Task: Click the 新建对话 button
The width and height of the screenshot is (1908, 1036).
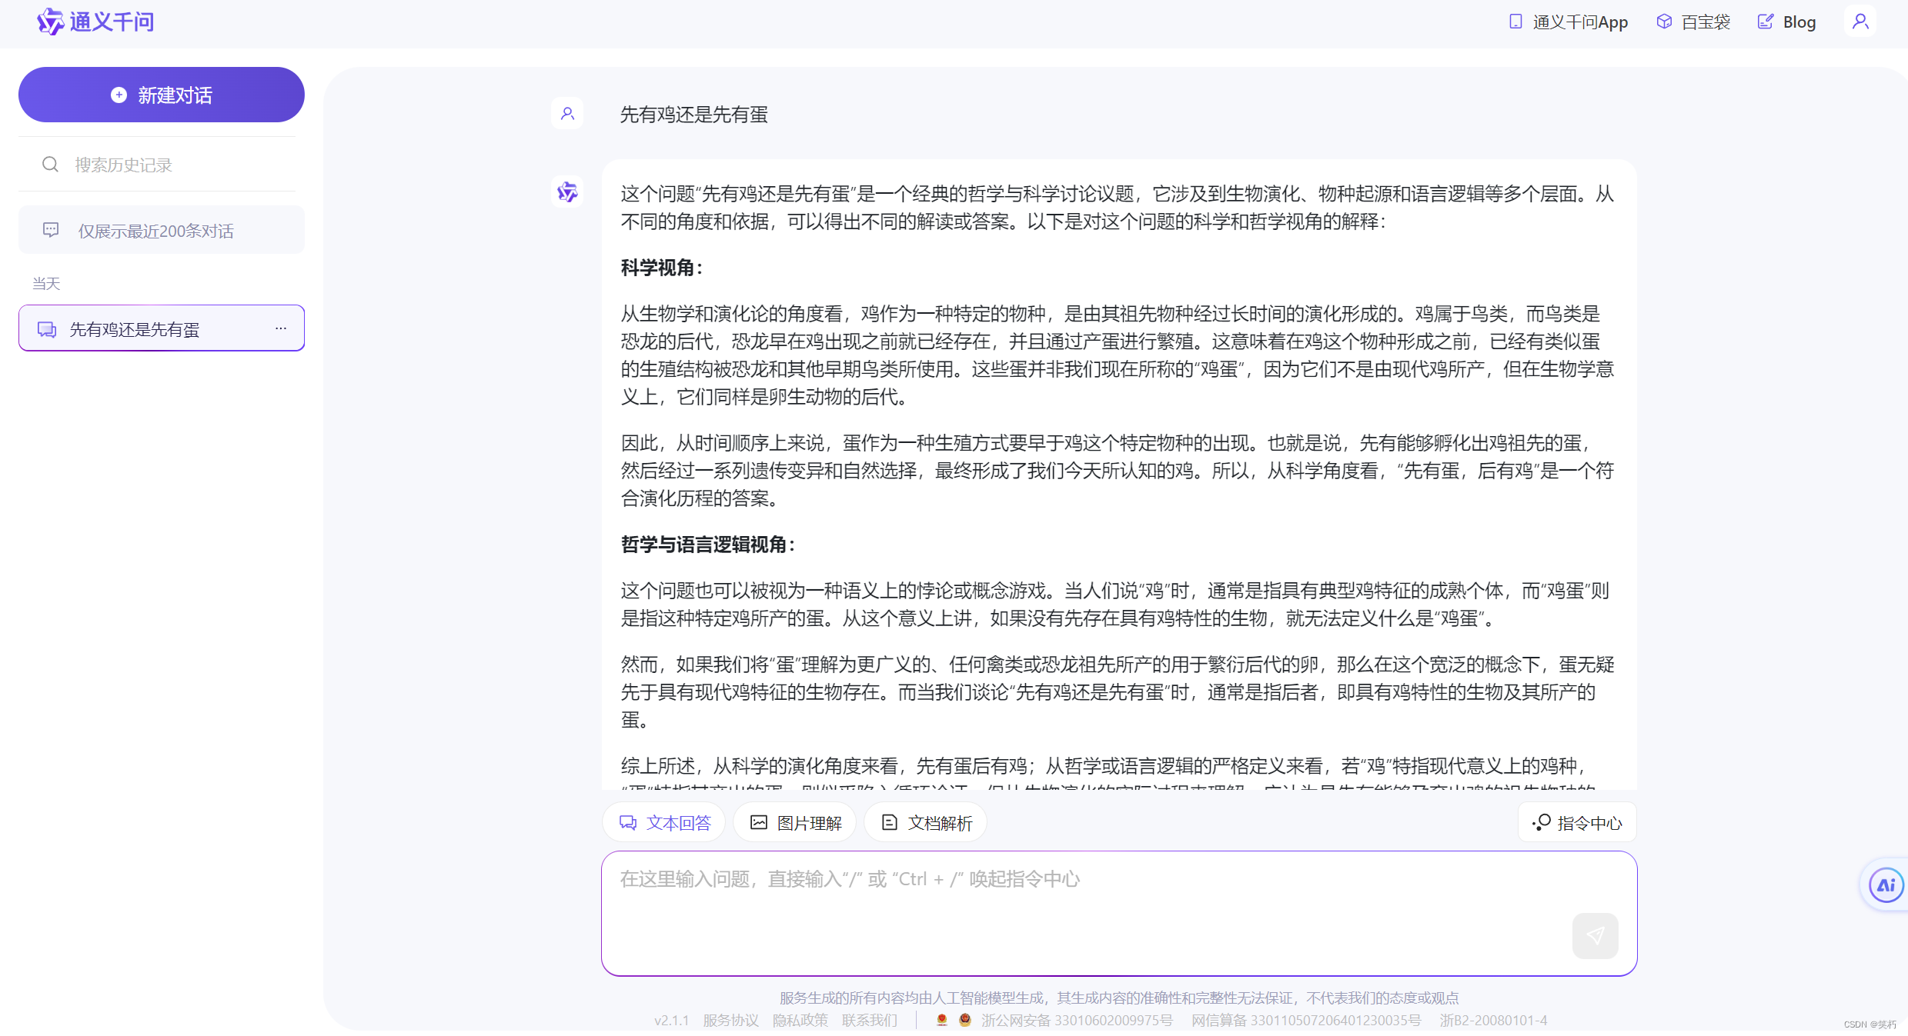Action: coord(161,94)
